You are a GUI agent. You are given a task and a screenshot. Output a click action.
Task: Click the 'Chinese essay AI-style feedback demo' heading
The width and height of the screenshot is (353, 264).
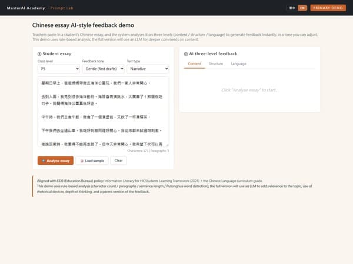83,25
